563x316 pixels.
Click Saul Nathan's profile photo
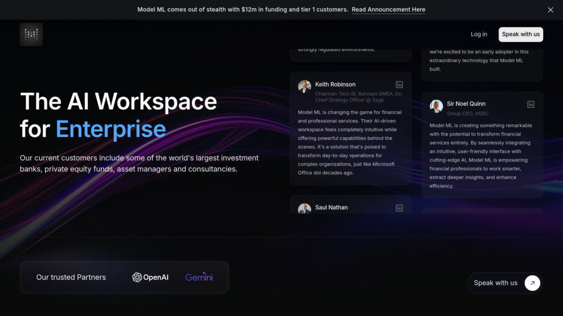(305, 209)
